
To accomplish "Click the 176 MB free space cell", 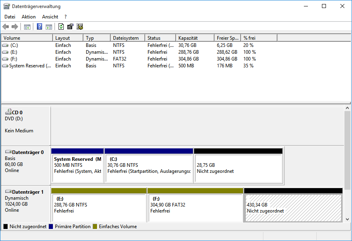I will tap(225, 66).
